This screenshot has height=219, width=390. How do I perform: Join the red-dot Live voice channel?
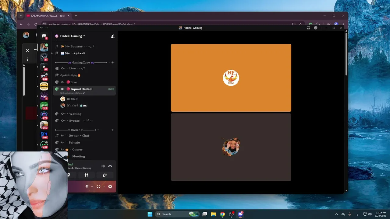tap(84, 82)
